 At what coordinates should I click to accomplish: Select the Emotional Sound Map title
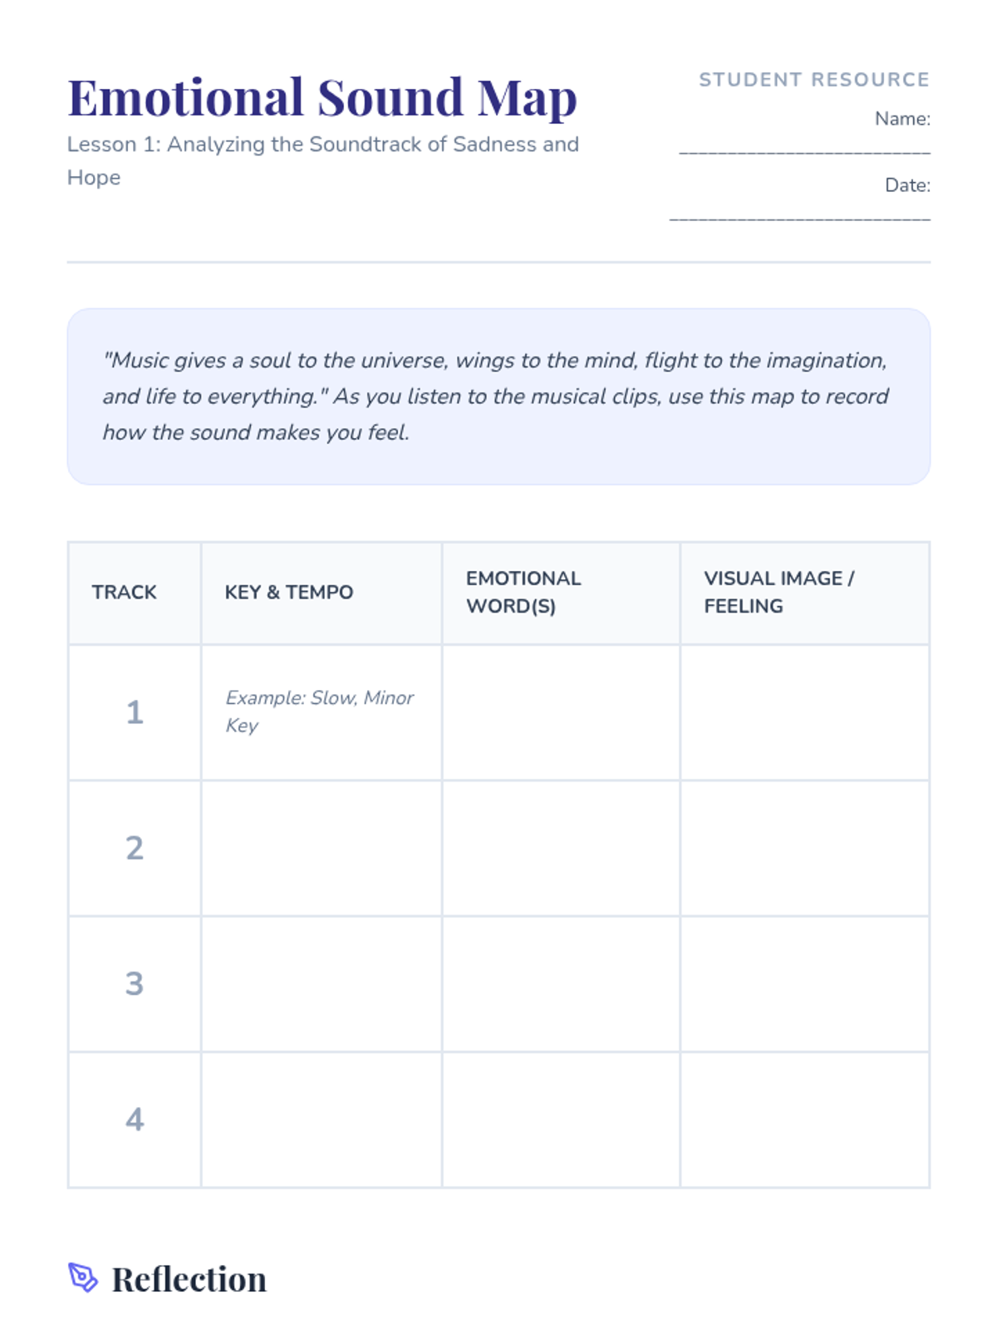322,97
